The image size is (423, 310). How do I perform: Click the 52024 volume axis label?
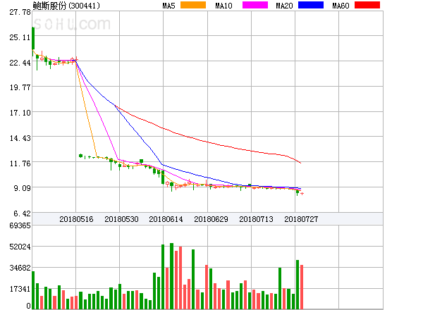point(20,247)
